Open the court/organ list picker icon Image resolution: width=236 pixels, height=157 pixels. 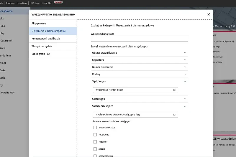point(174,90)
